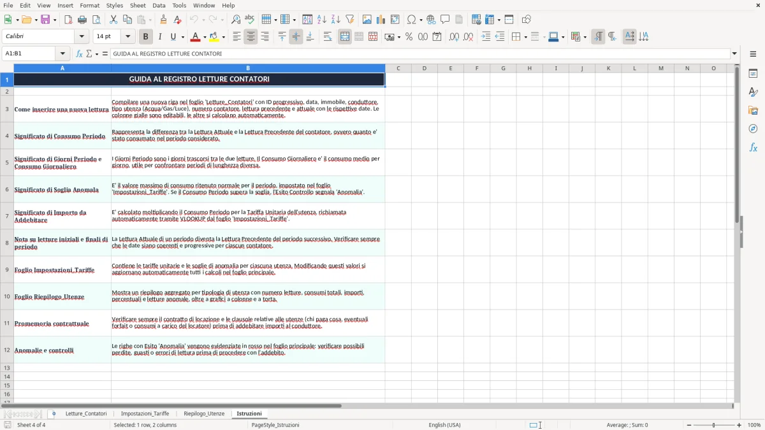The height and width of the screenshot is (430, 765).
Task: Click PageStyle_Istruzioni in status bar
Action: click(x=275, y=425)
